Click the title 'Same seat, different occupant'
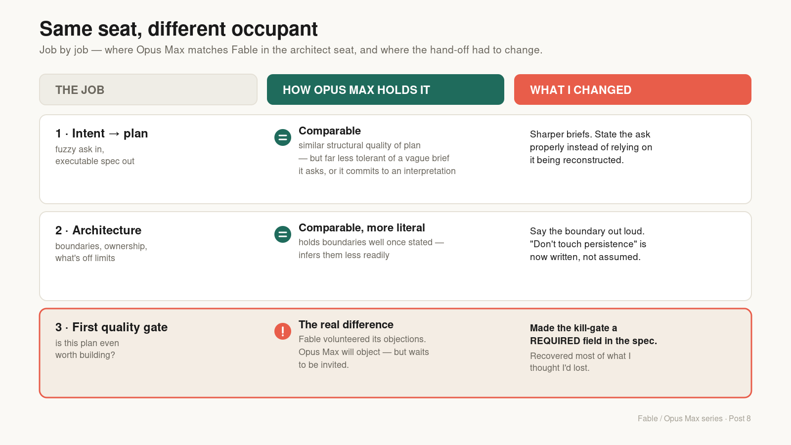This screenshot has height=445, width=791. [178, 29]
